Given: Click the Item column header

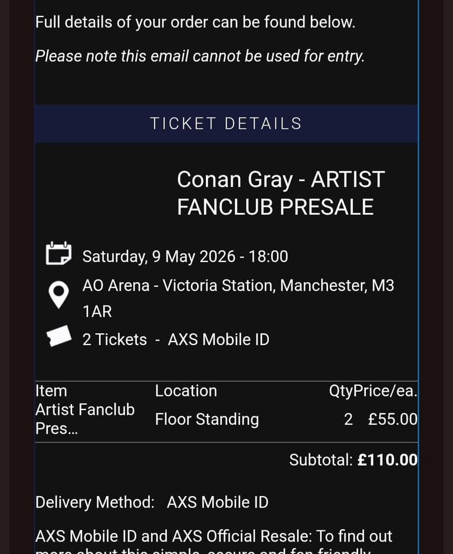Looking at the screenshot, I should (51, 391).
